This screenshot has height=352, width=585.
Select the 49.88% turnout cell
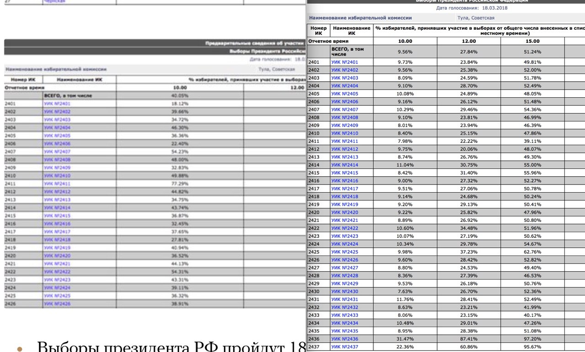[180, 175]
